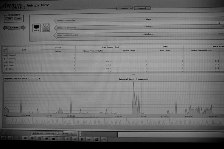Screen dimensions: 224x149
Task: Click the 17:28:49 time label
Action: (141, 117)
